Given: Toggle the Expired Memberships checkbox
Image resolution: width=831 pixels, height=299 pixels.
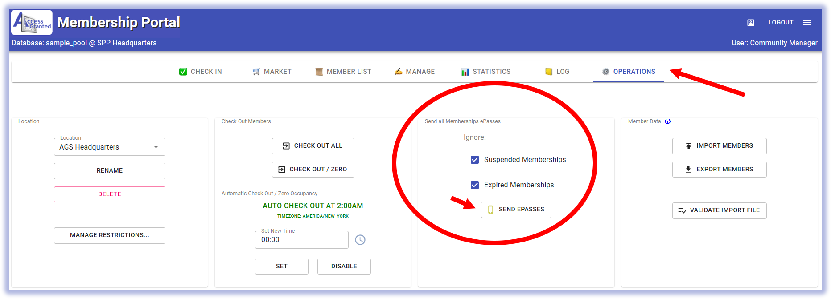Looking at the screenshot, I should tap(475, 185).
